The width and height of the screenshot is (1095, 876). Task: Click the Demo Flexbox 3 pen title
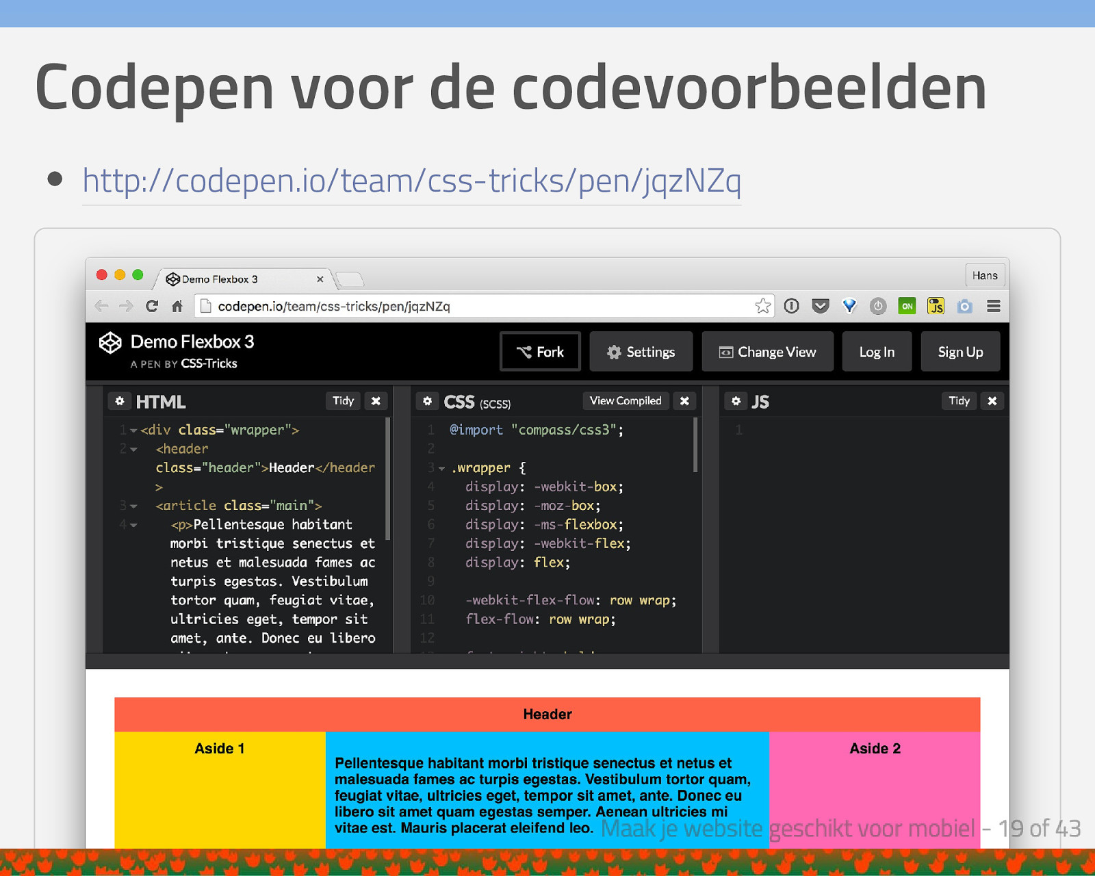(192, 342)
